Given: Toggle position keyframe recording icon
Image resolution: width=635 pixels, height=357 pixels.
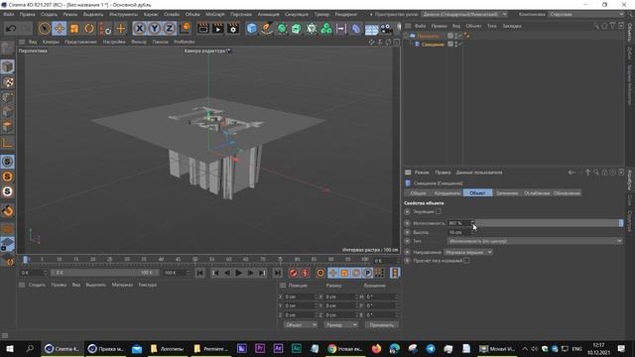Looking at the screenshot, I should tap(332, 273).
